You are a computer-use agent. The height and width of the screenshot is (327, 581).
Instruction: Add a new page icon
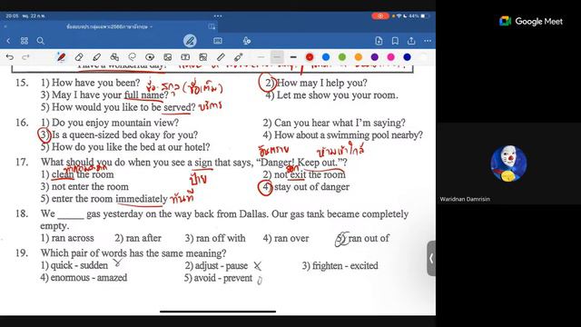click(379, 41)
